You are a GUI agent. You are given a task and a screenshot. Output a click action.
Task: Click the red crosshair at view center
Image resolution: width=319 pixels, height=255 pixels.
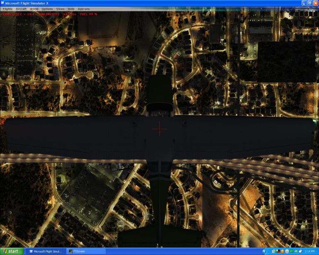click(159, 129)
